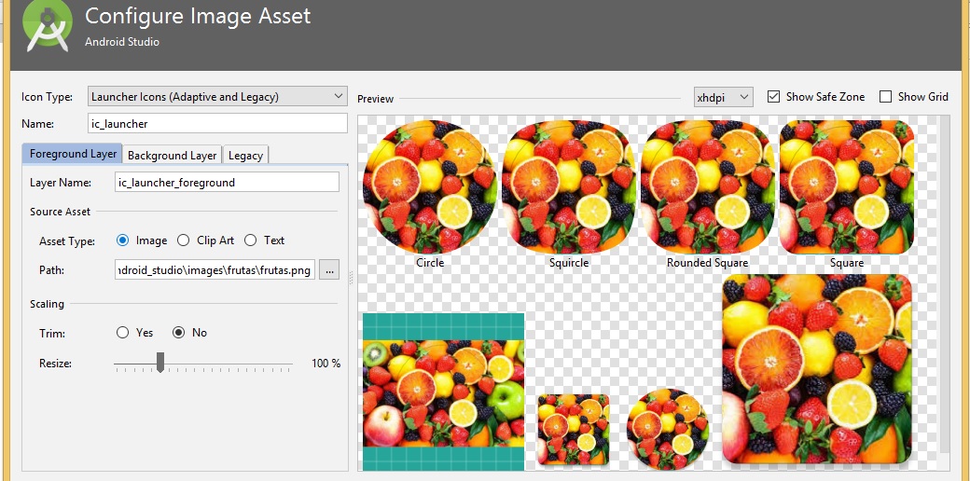Select the Clip Art asset type
This screenshot has height=481, width=970.
pos(184,240)
